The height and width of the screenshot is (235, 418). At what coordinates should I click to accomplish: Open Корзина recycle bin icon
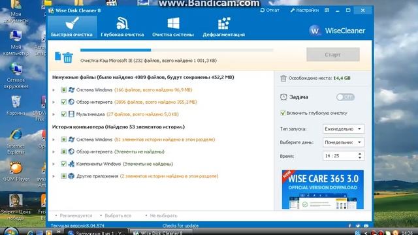pyautogui.click(x=16, y=106)
